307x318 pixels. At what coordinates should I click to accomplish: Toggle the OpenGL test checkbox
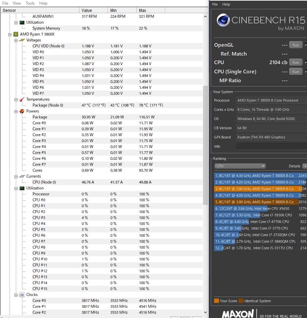click(x=305, y=45)
